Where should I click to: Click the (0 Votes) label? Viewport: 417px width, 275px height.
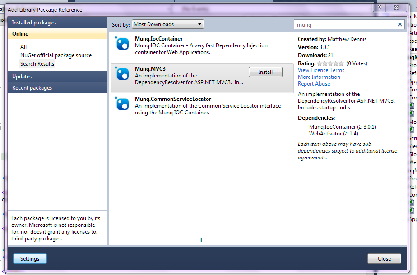pos(357,63)
